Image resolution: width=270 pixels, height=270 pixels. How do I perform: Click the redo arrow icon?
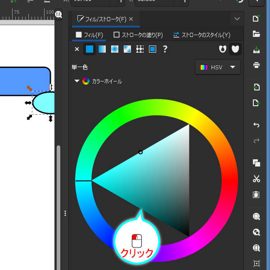(256, 141)
